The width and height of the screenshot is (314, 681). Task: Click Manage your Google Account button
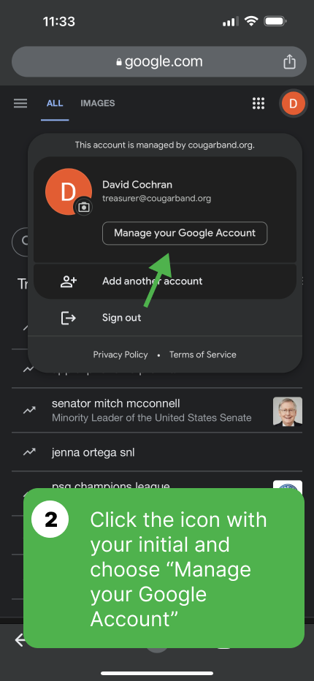(185, 233)
